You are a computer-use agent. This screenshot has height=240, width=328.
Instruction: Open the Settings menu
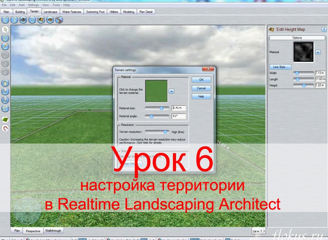[33, 5]
